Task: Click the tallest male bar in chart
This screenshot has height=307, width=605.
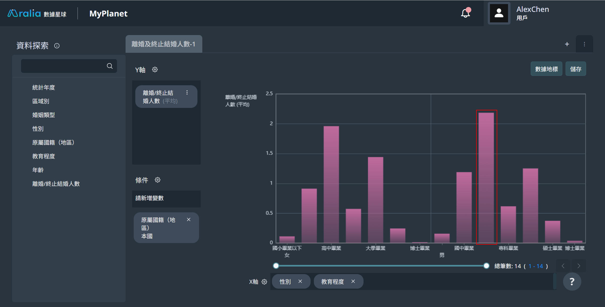Action: pyautogui.click(x=486, y=178)
